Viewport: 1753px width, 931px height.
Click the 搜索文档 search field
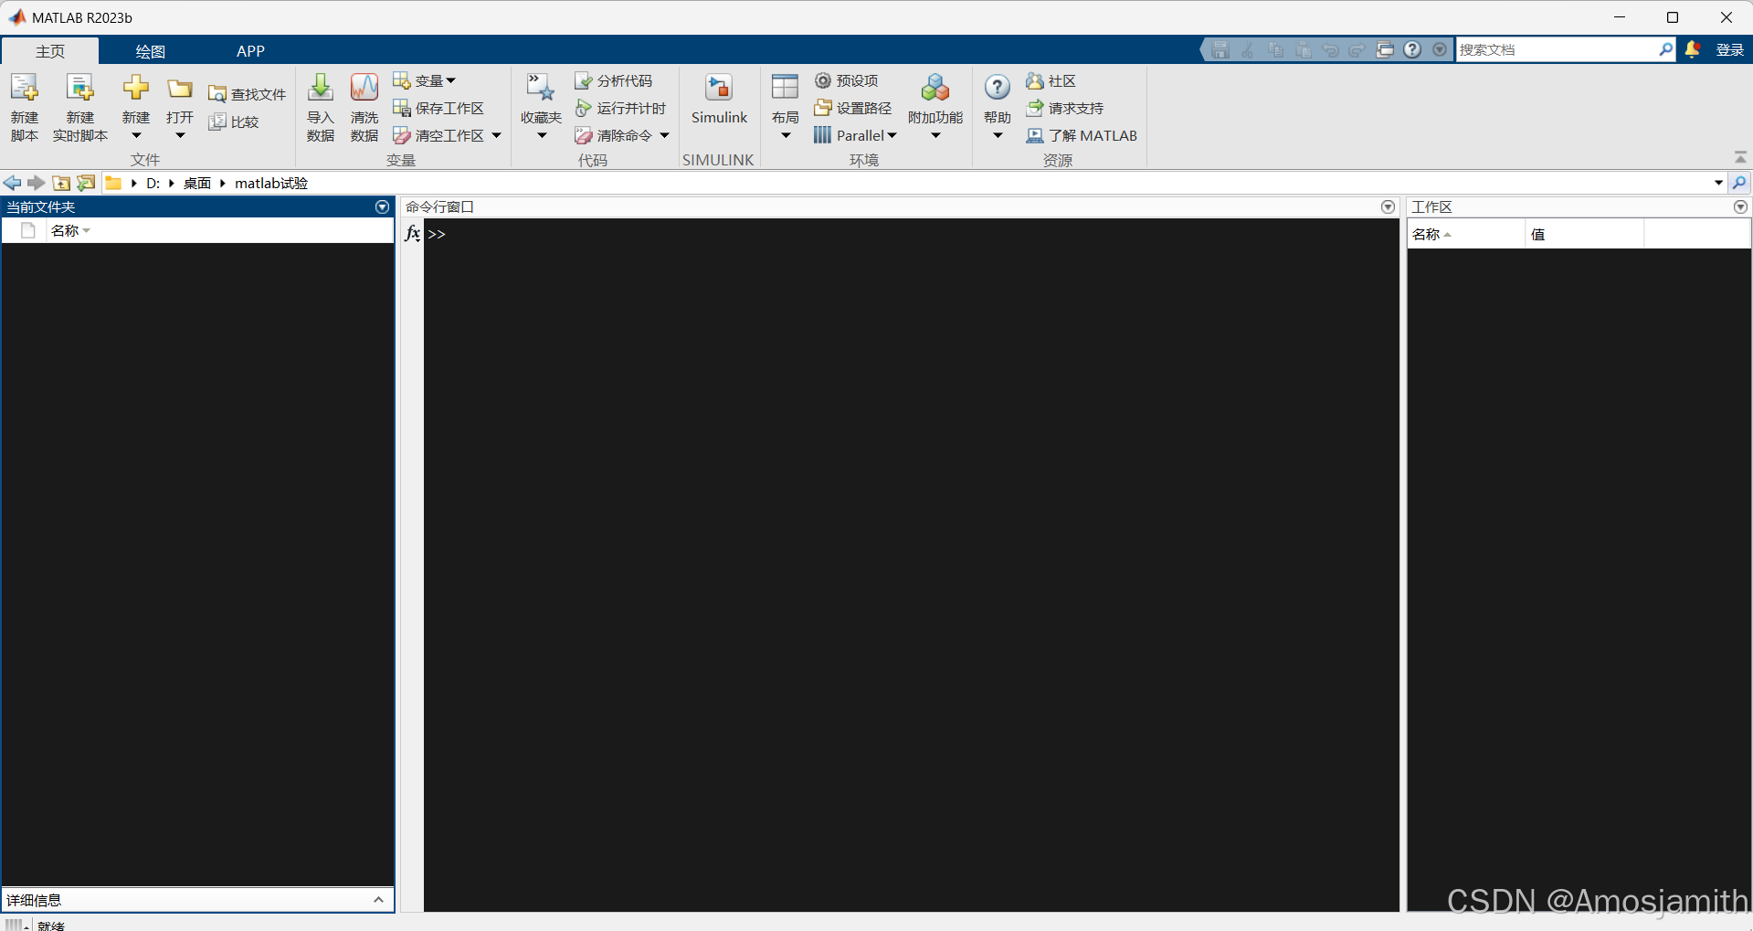tap(1557, 49)
